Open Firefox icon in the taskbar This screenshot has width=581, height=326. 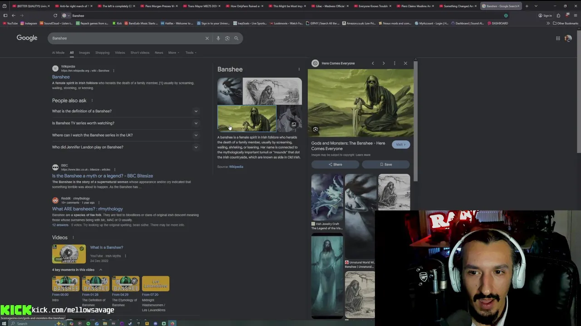pos(172,323)
